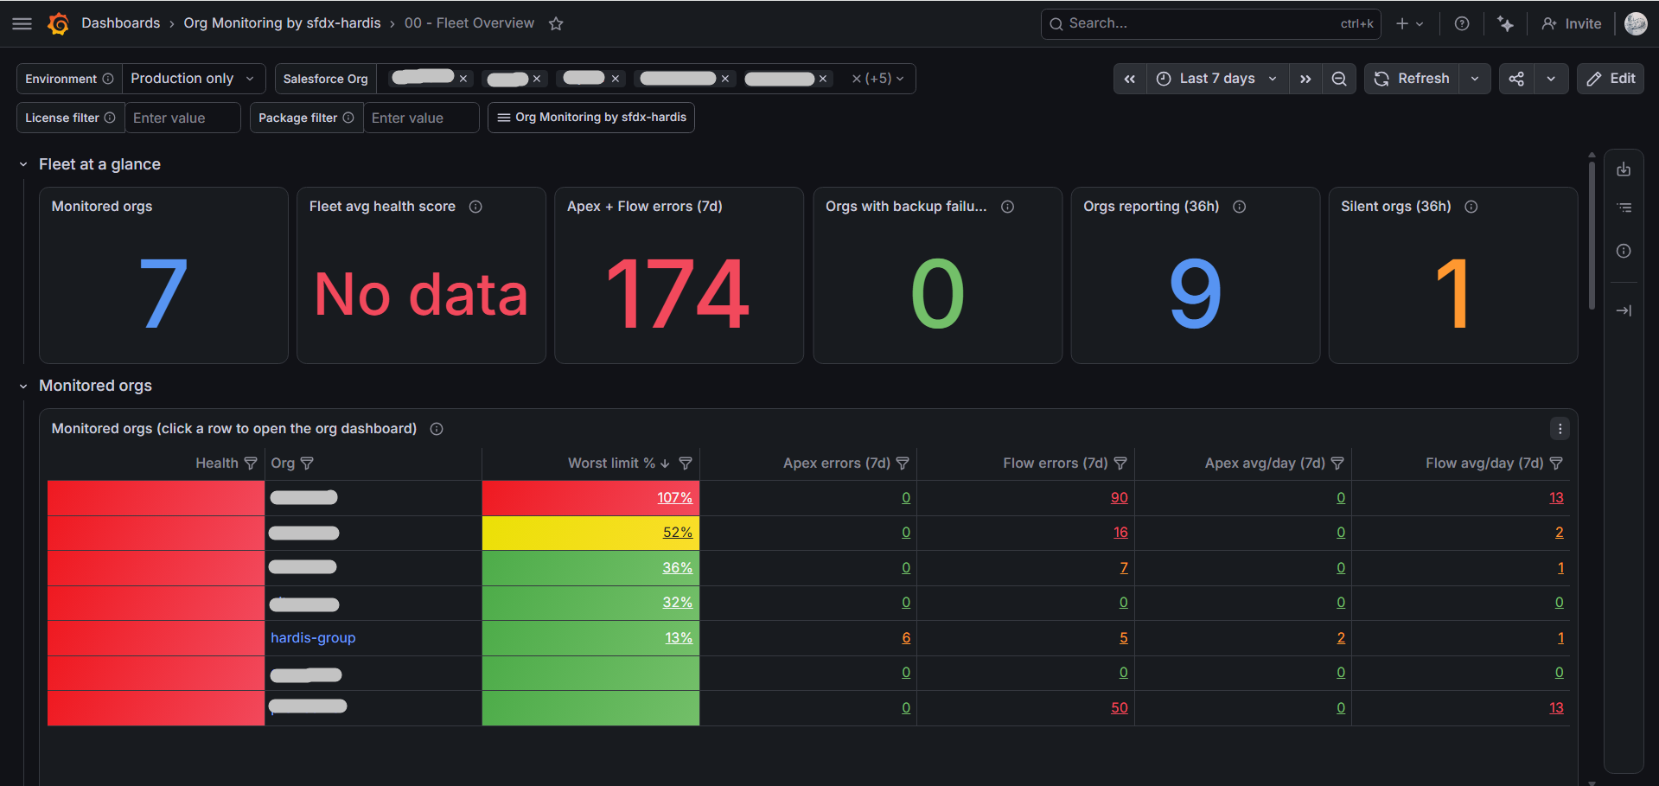Open Org Monitoring by sfdx-hardis links menu

tap(591, 118)
